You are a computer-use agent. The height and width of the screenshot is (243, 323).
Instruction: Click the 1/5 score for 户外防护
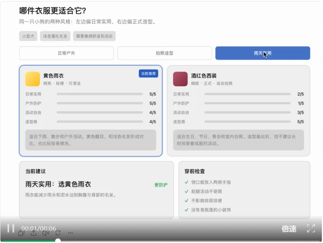301,103
